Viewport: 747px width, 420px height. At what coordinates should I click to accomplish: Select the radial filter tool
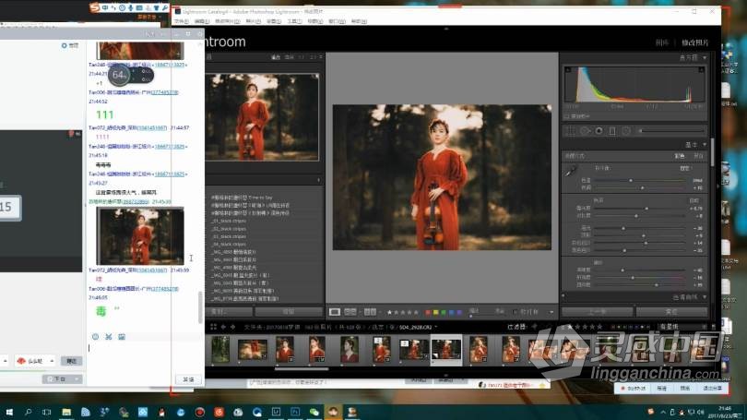click(x=626, y=131)
